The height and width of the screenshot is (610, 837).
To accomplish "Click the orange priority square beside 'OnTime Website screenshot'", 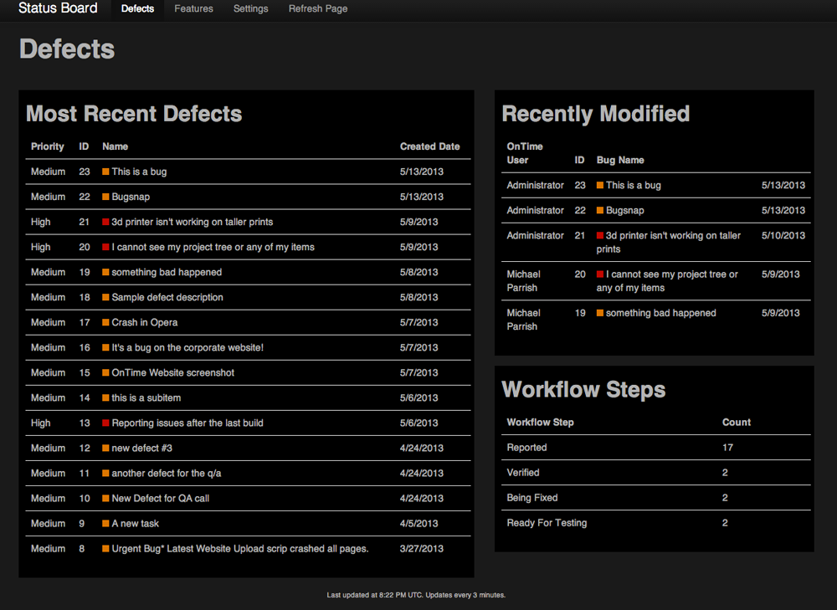I will point(105,372).
